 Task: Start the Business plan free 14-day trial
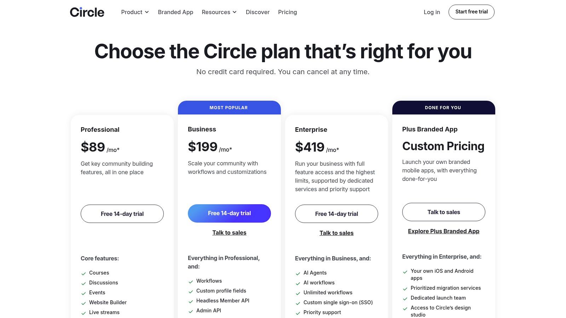229,213
